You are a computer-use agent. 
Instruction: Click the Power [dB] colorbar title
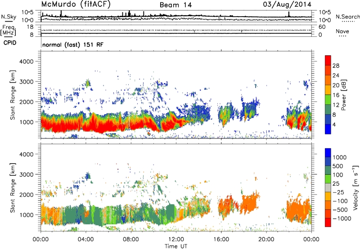coord(343,95)
